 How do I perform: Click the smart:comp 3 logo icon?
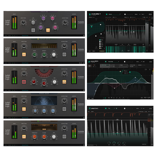point(90,14)
